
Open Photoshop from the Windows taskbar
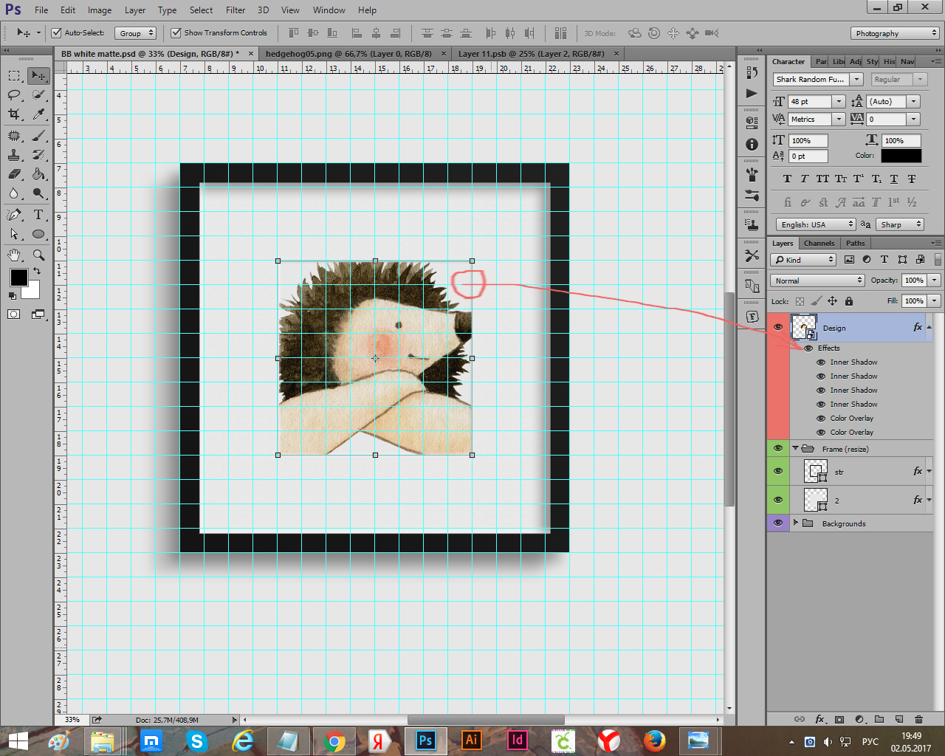click(x=425, y=740)
